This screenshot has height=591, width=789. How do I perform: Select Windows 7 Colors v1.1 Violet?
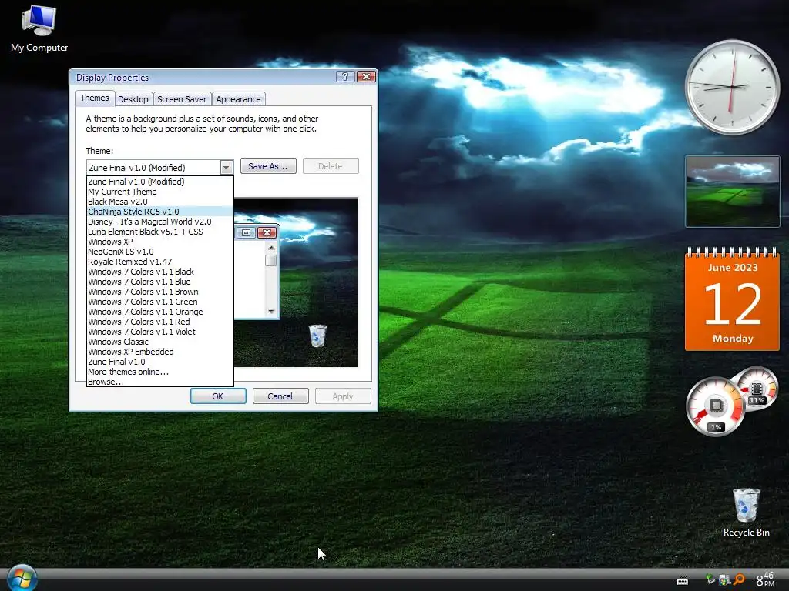[160, 332]
